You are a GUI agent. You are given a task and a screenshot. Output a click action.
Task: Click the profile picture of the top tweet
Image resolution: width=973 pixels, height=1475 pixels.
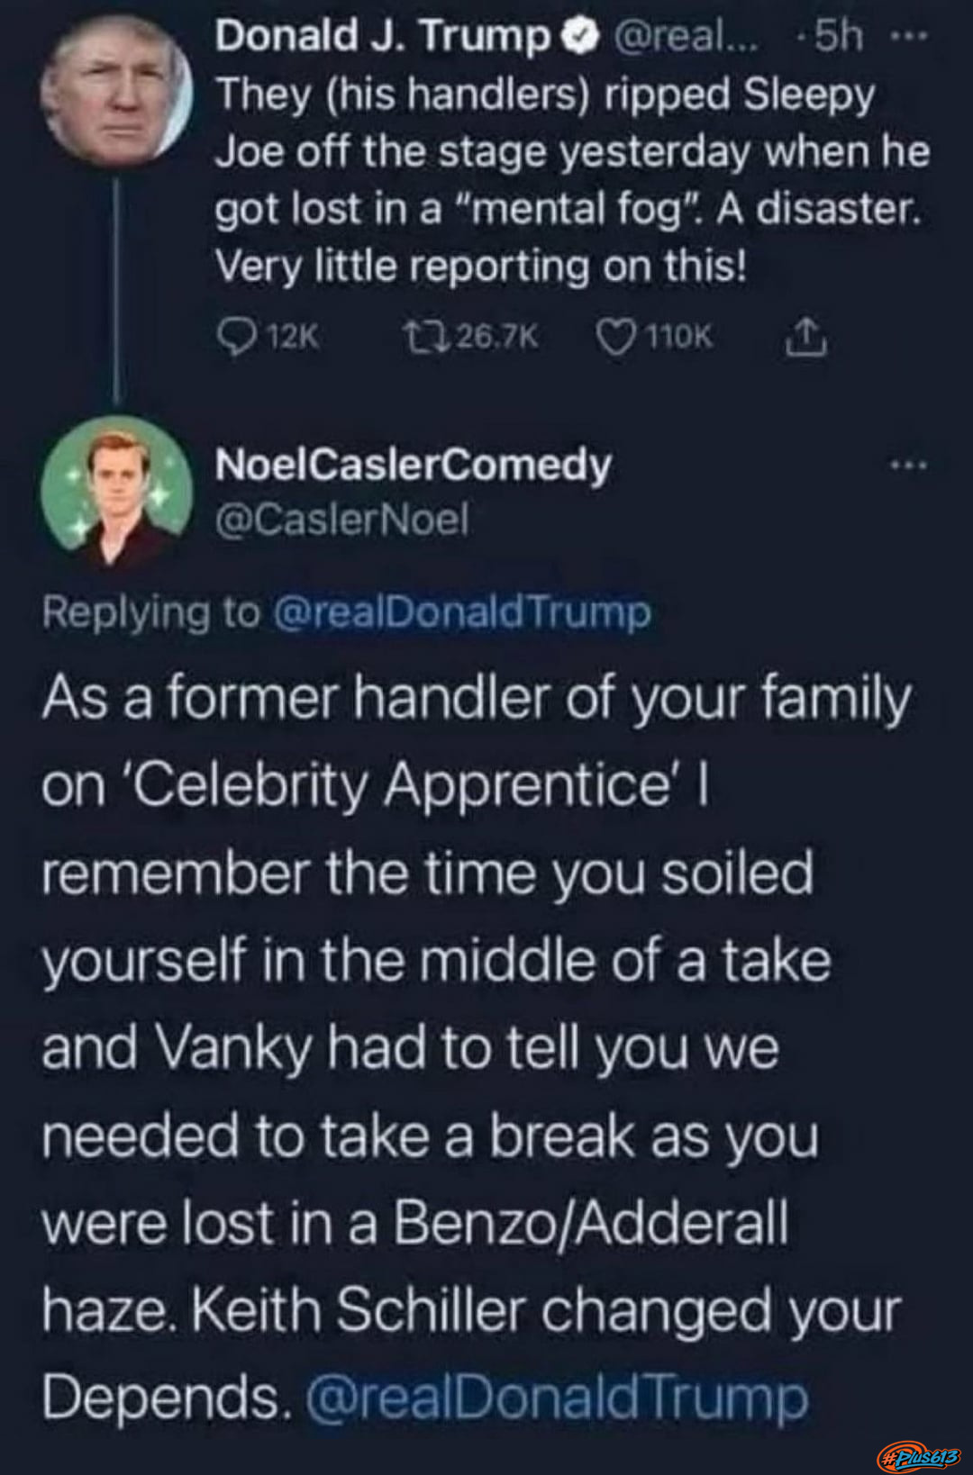116,88
